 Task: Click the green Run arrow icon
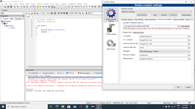point(40,7)
